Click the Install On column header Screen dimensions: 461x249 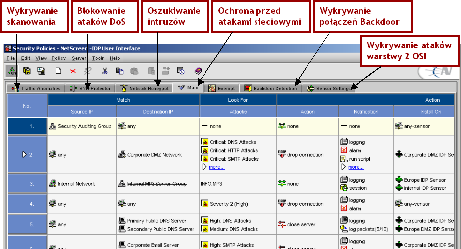point(424,112)
